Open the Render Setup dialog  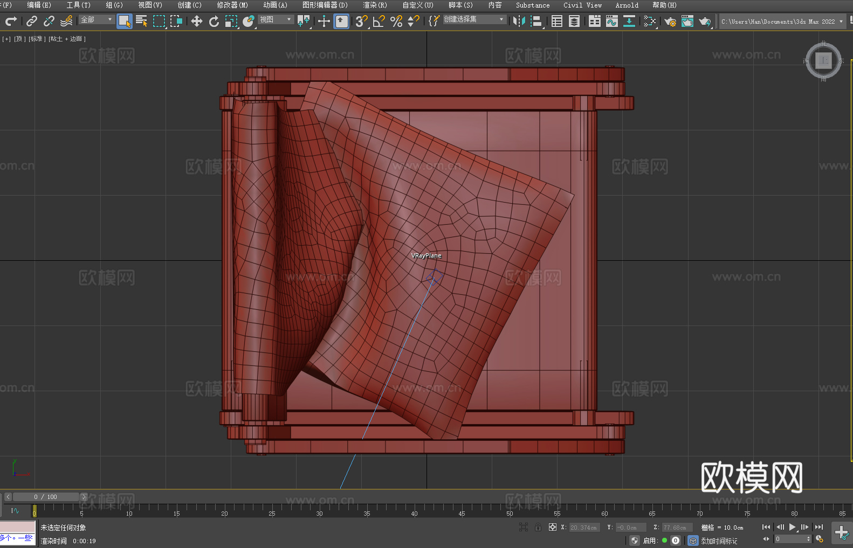point(670,21)
